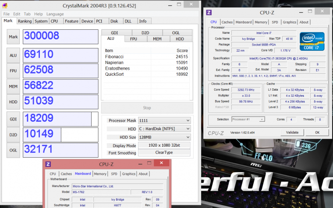Image resolution: width=333 pixels, height=208 pixels.
Task: Switch to the Ranking tab
Action: [x=25, y=21]
